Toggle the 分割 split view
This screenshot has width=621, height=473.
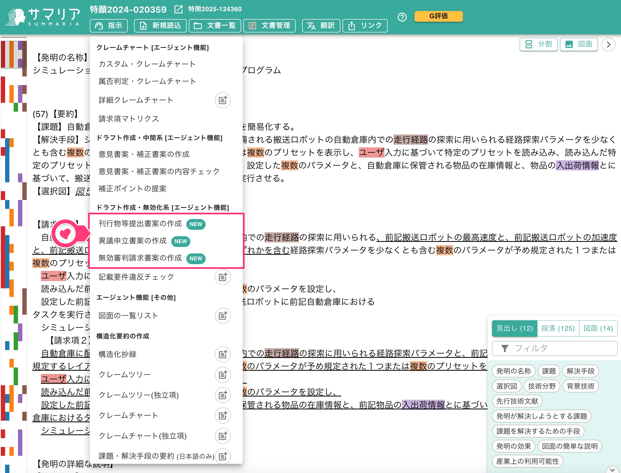(x=538, y=44)
